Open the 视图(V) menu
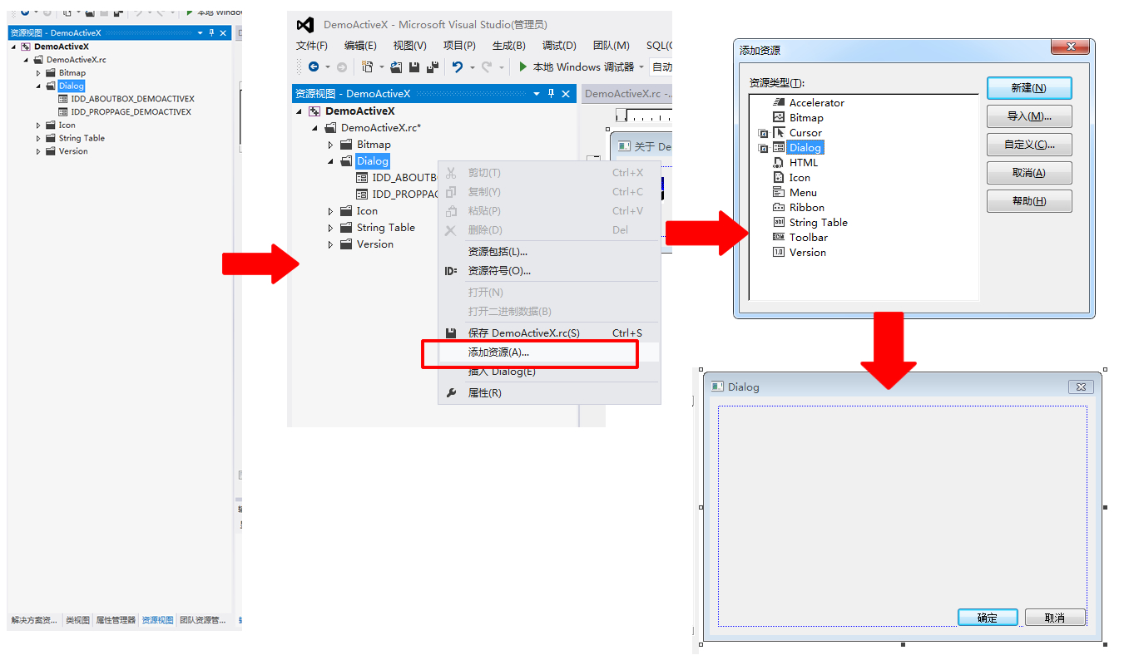Screen dimensions: 1129x660 tap(410, 46)
